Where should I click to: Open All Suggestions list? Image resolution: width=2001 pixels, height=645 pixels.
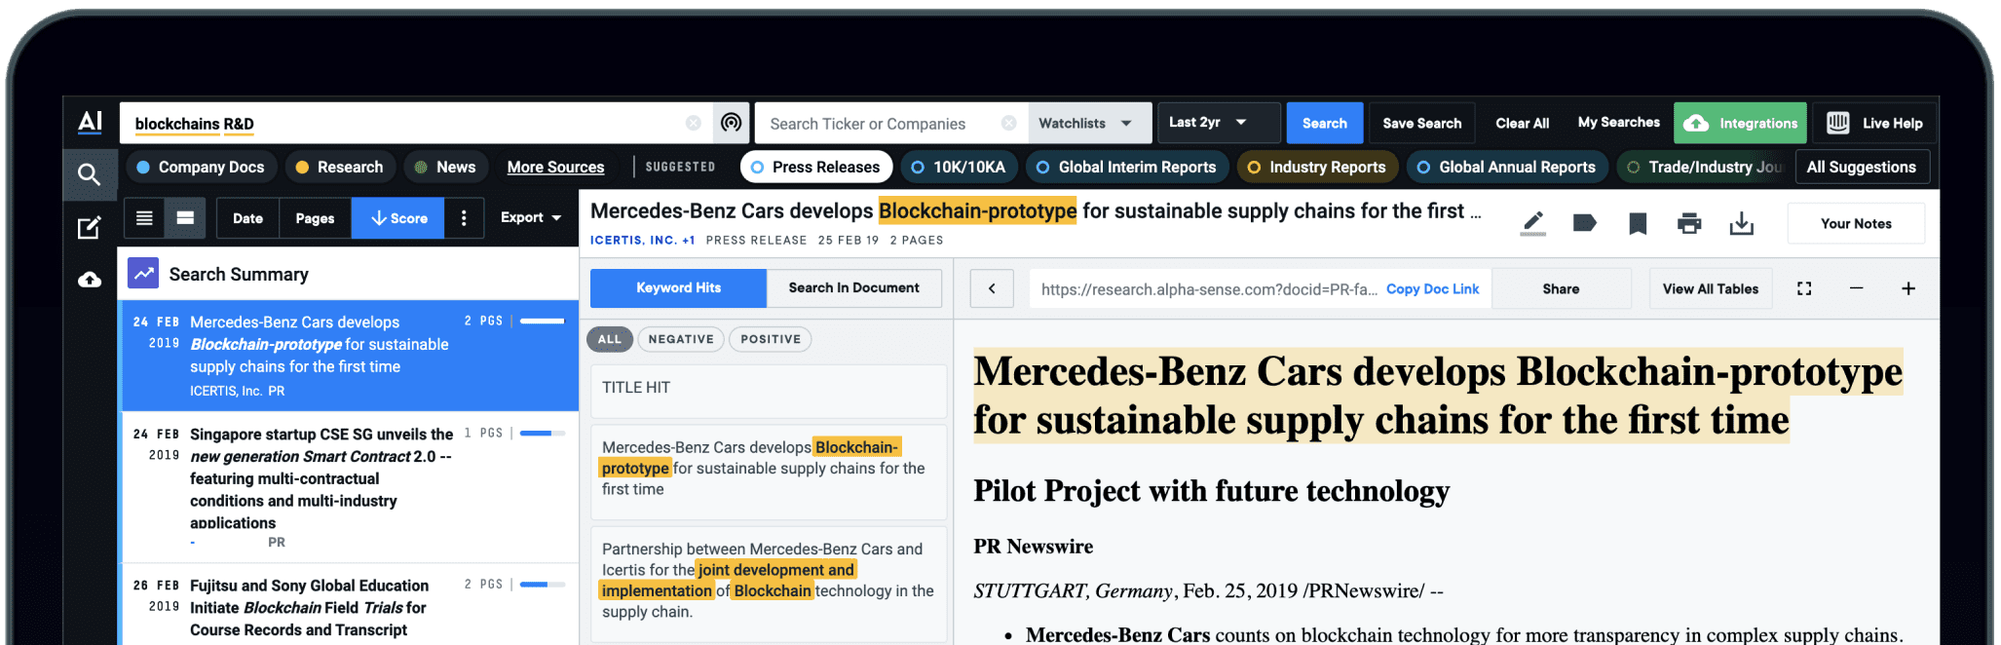click(x=1861, y=167)
